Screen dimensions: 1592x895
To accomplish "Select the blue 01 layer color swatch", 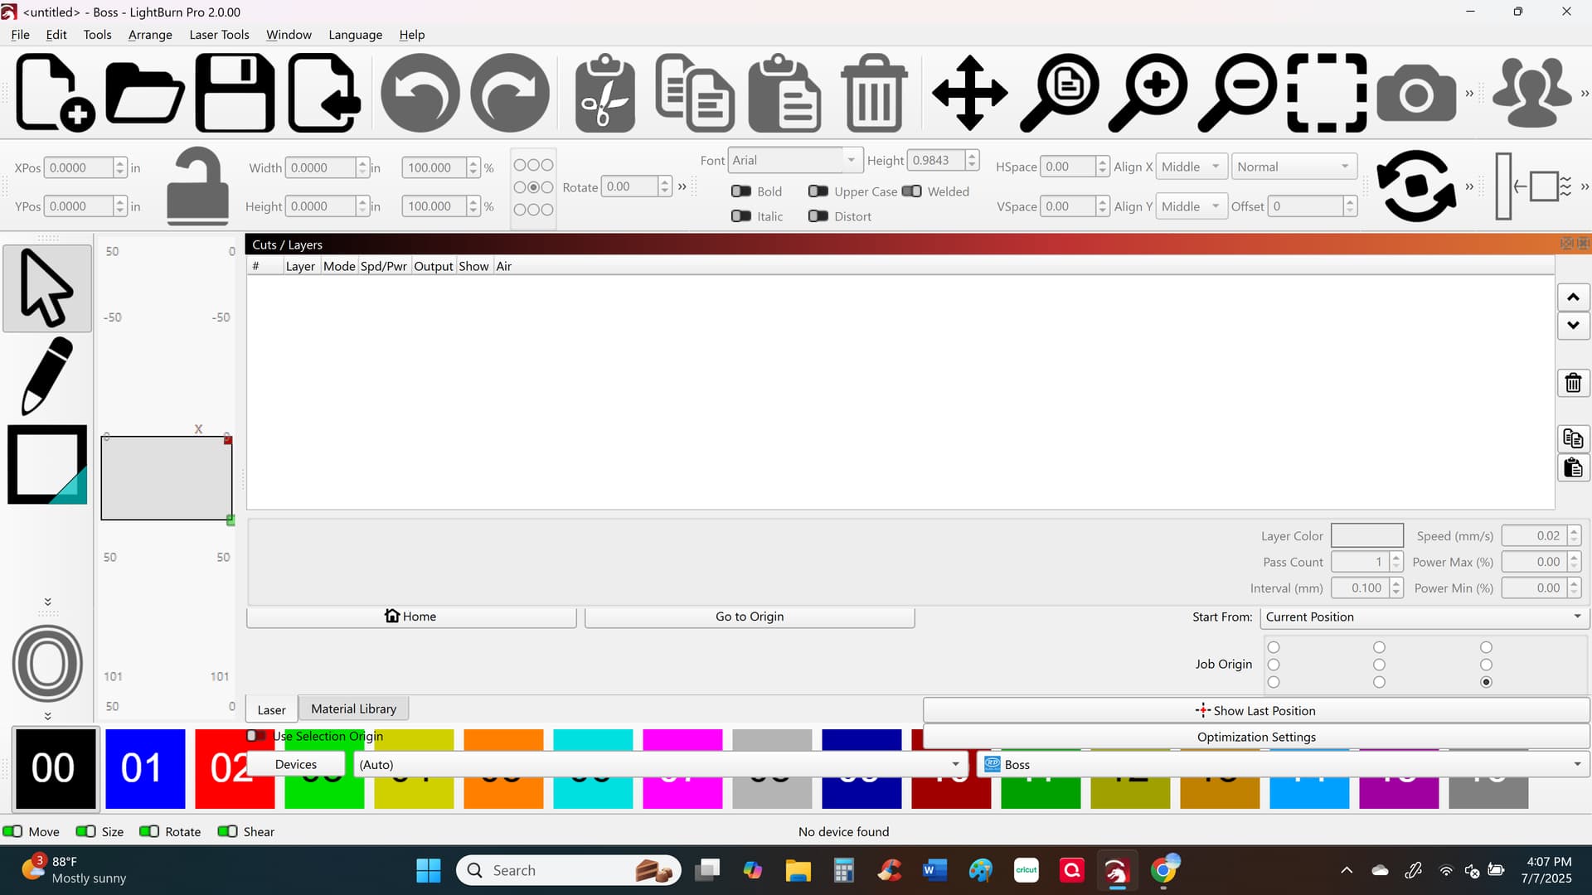I will point(145,768).
